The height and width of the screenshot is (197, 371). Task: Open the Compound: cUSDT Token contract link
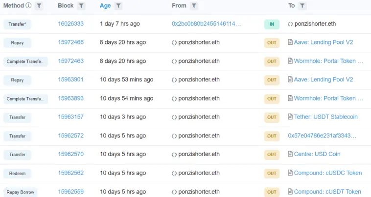pos(327,192)
